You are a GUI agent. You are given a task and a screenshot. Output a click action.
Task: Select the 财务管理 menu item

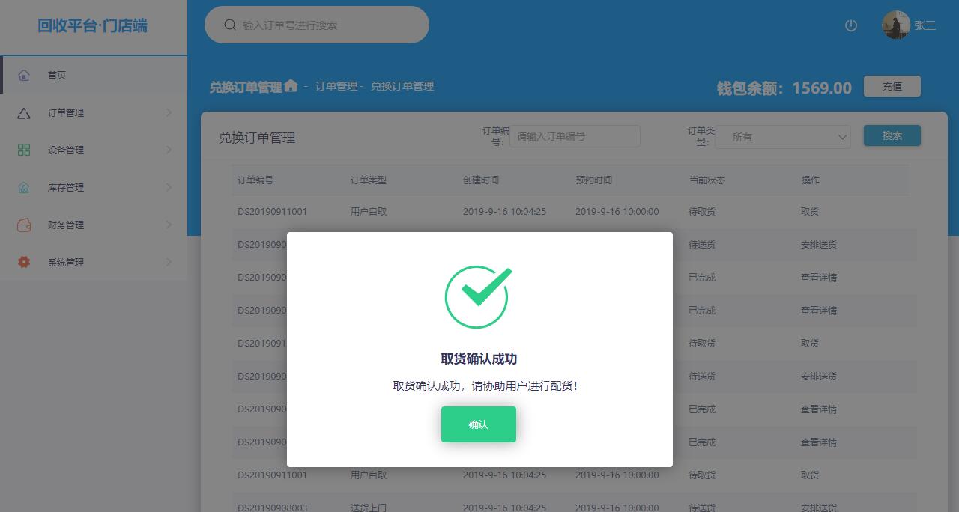click(x=94, y=225)
